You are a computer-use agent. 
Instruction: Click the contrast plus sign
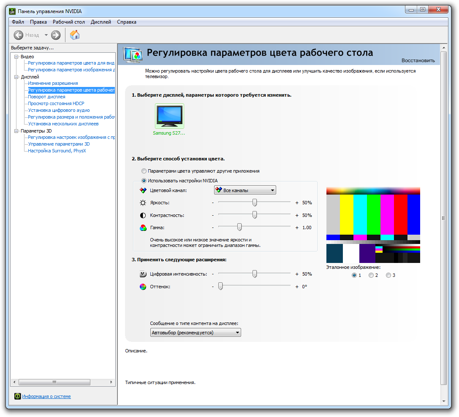(297, 215)
